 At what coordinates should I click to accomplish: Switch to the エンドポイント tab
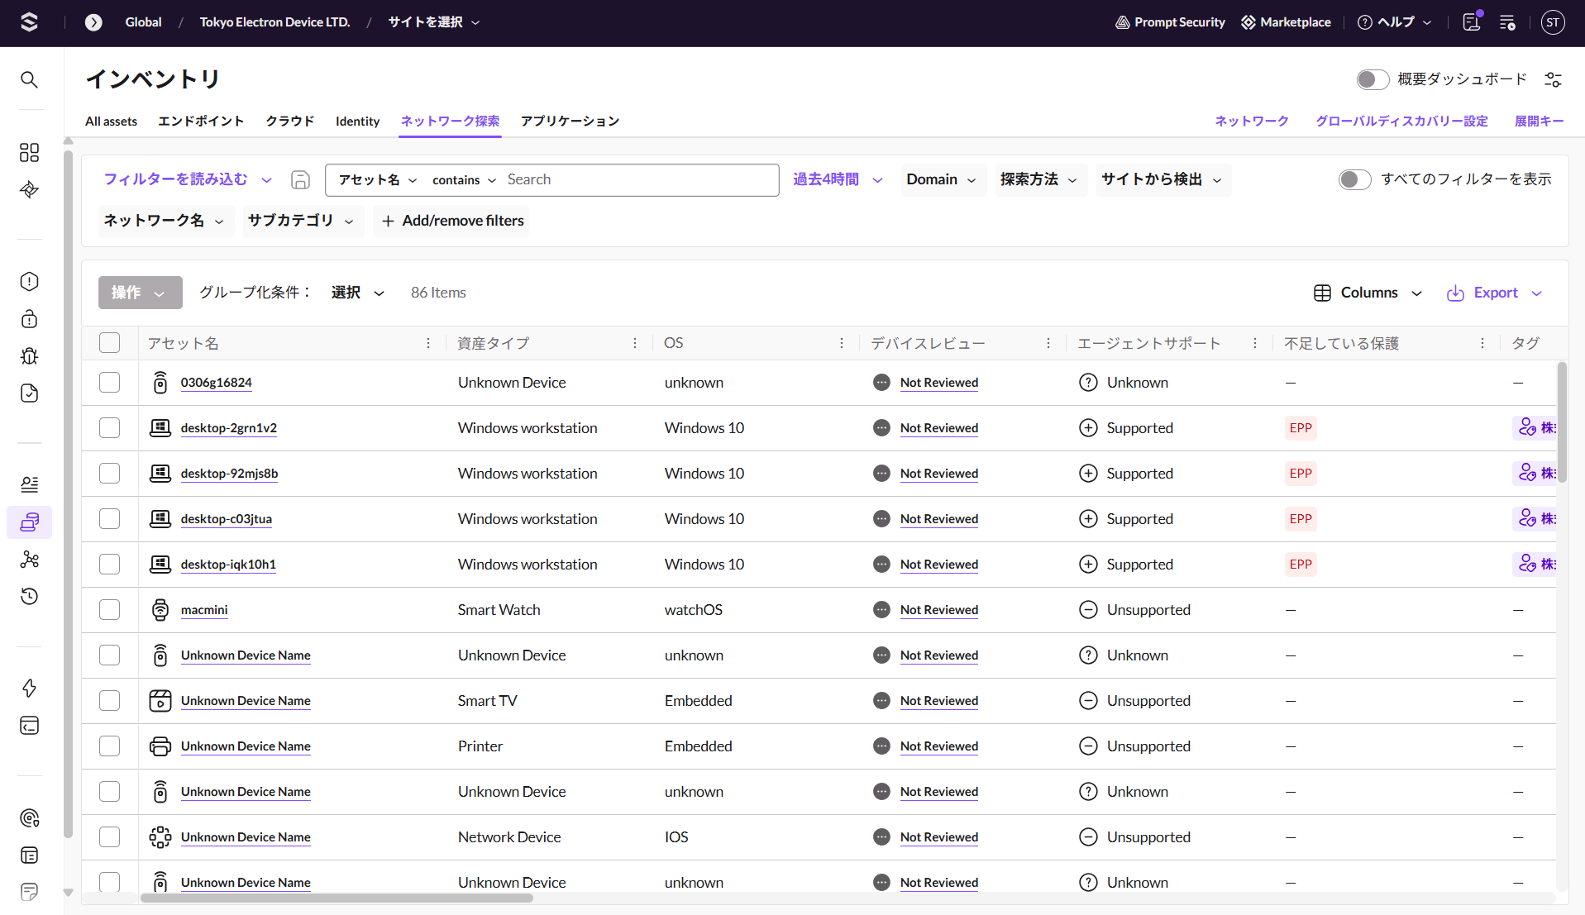201,121
